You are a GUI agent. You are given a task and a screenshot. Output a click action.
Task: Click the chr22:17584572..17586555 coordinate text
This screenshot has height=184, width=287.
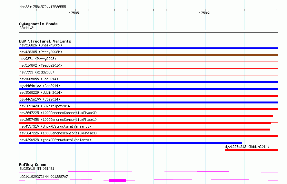(x=43, y=7)
